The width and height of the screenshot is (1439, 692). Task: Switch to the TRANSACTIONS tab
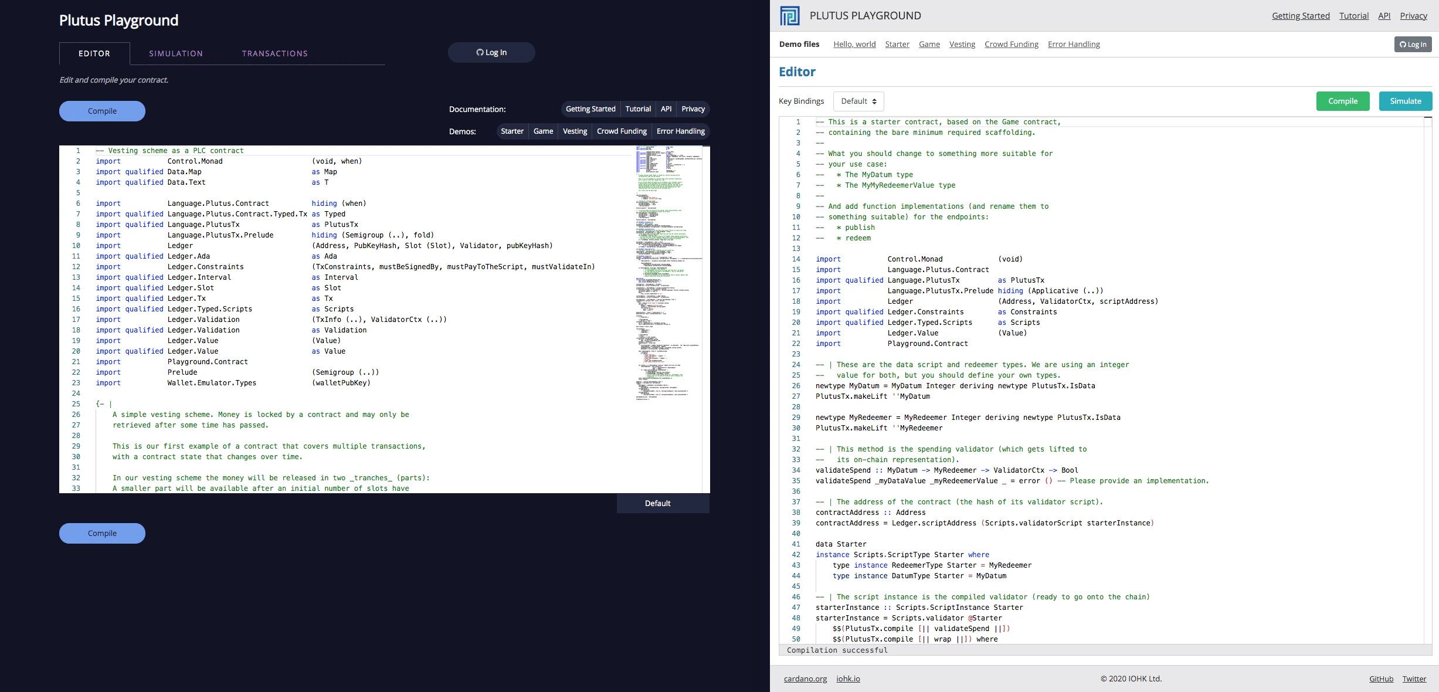pos(274,53)
